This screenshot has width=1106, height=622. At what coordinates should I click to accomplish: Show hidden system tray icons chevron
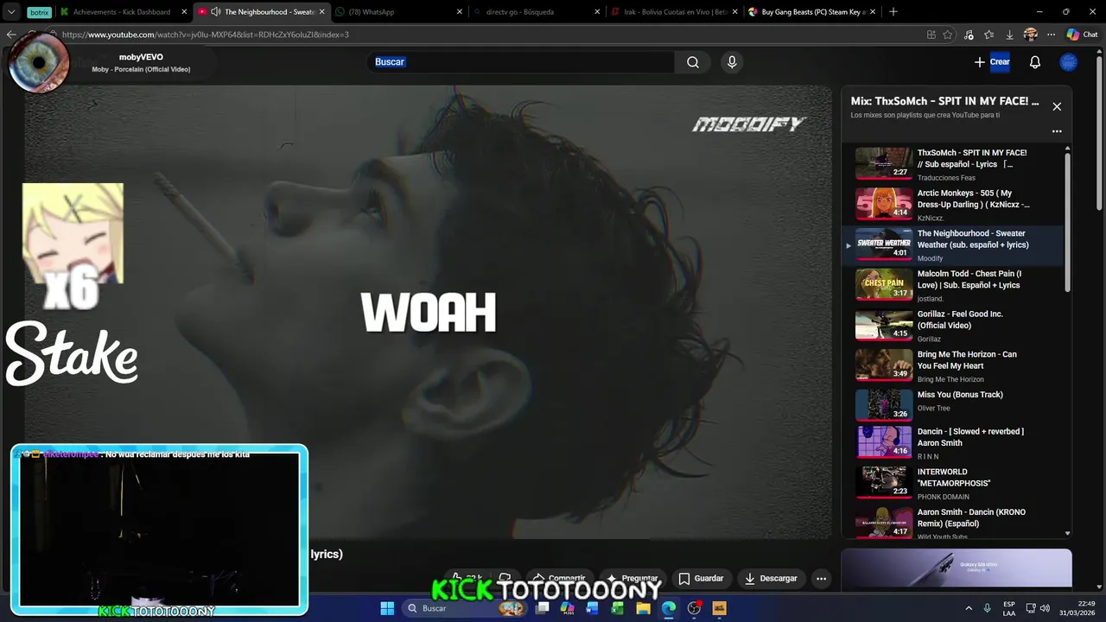968,608
